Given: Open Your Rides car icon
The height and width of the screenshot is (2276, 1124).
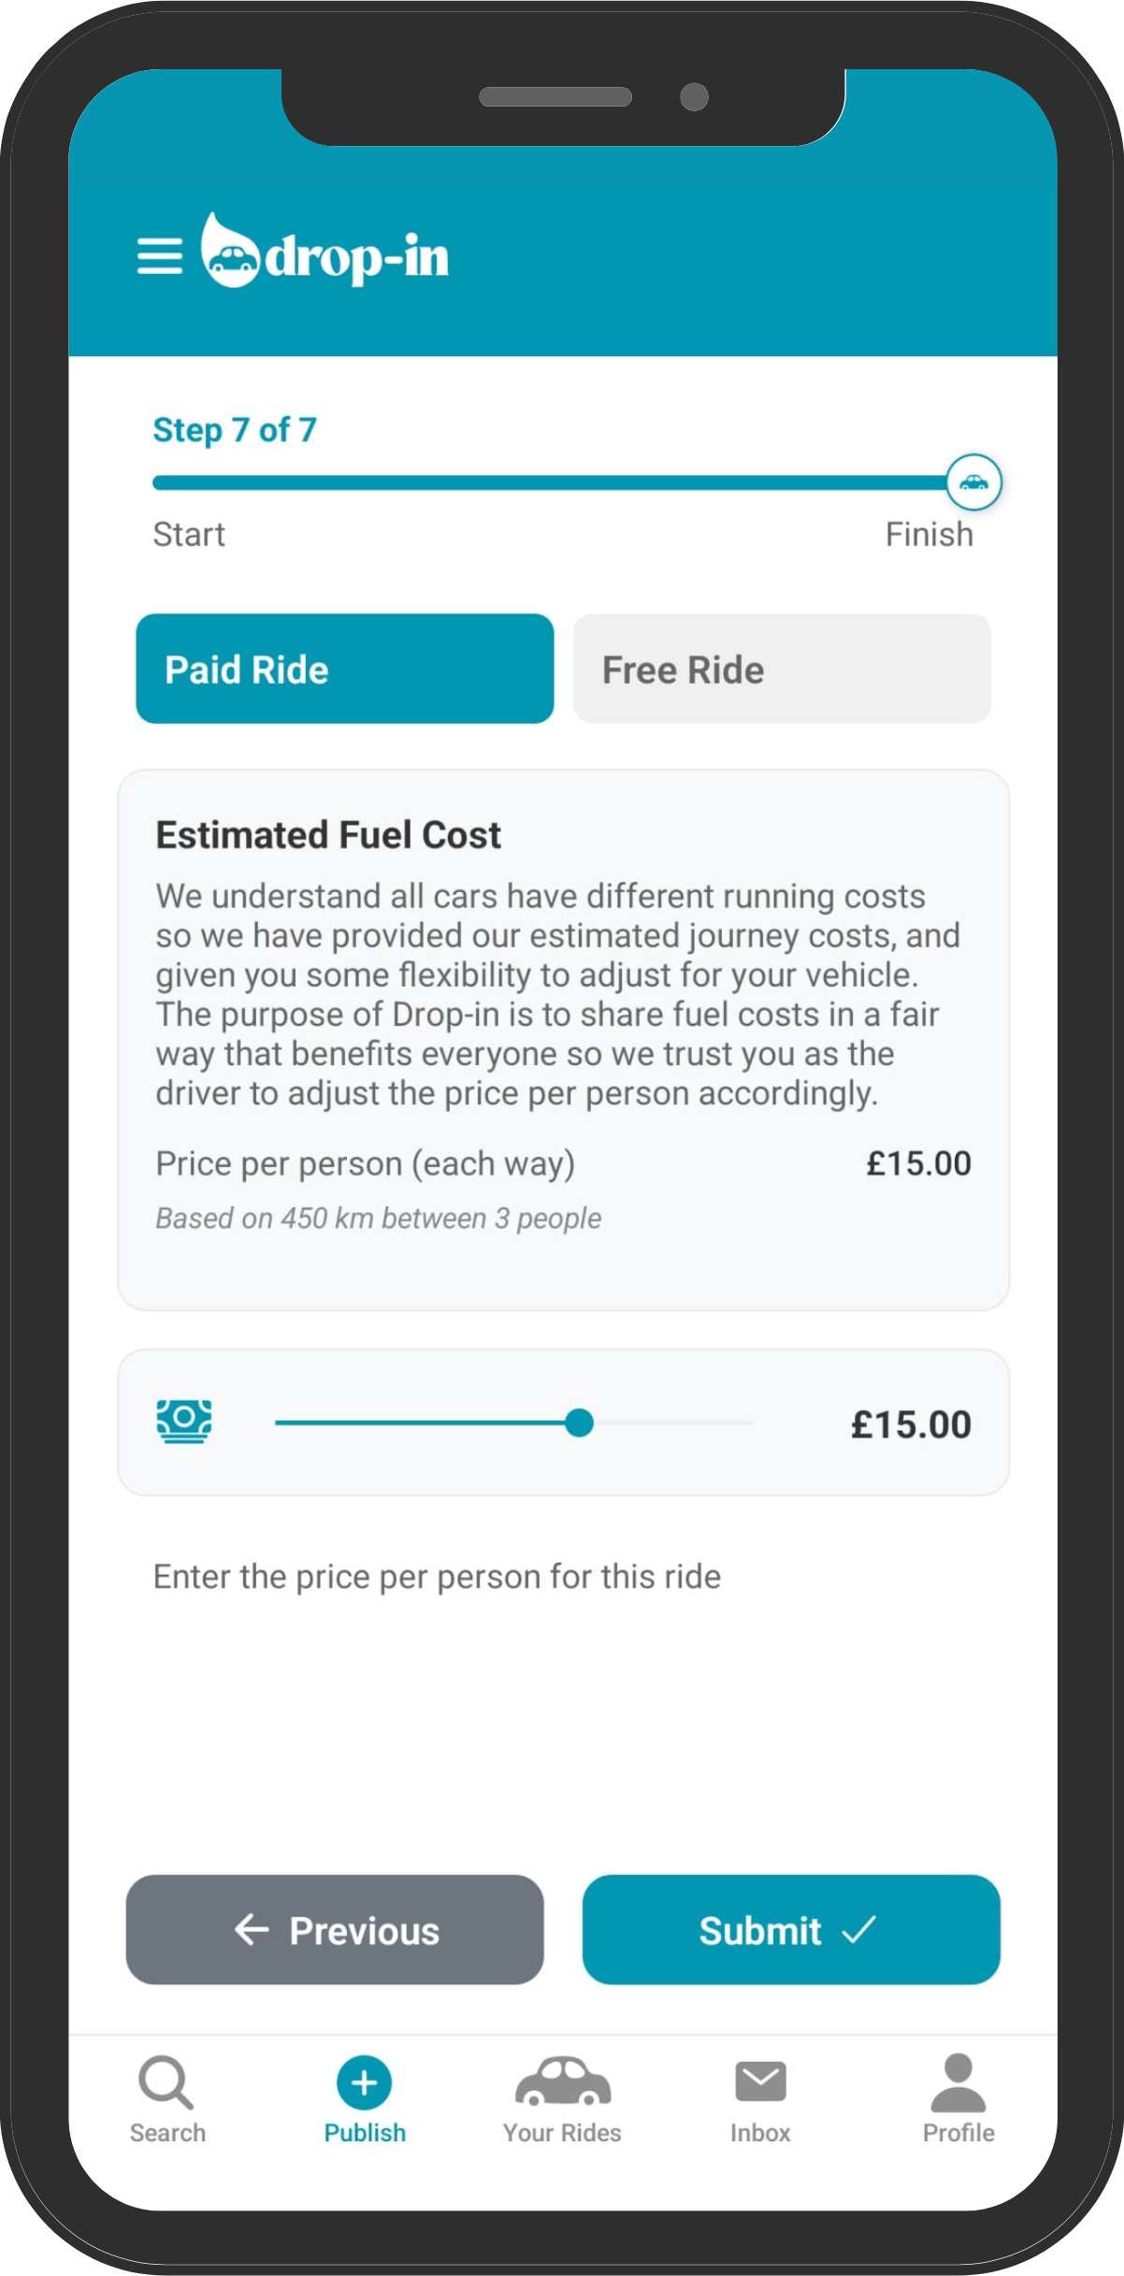Looking at the screenshot, I should [x=562, y=2082].
